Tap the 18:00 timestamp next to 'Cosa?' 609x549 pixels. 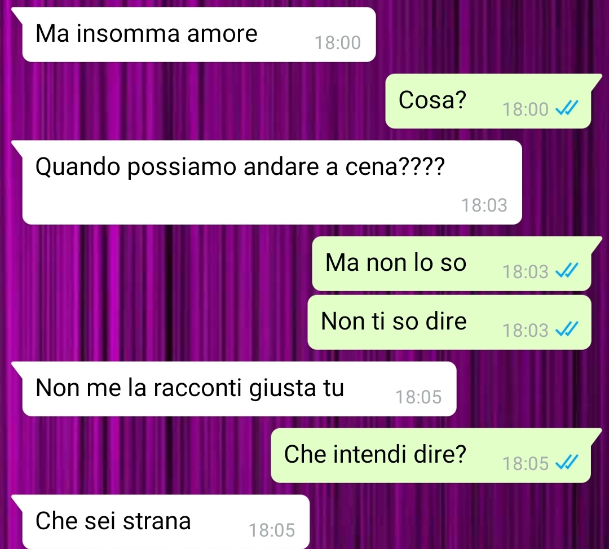(526, 109)
